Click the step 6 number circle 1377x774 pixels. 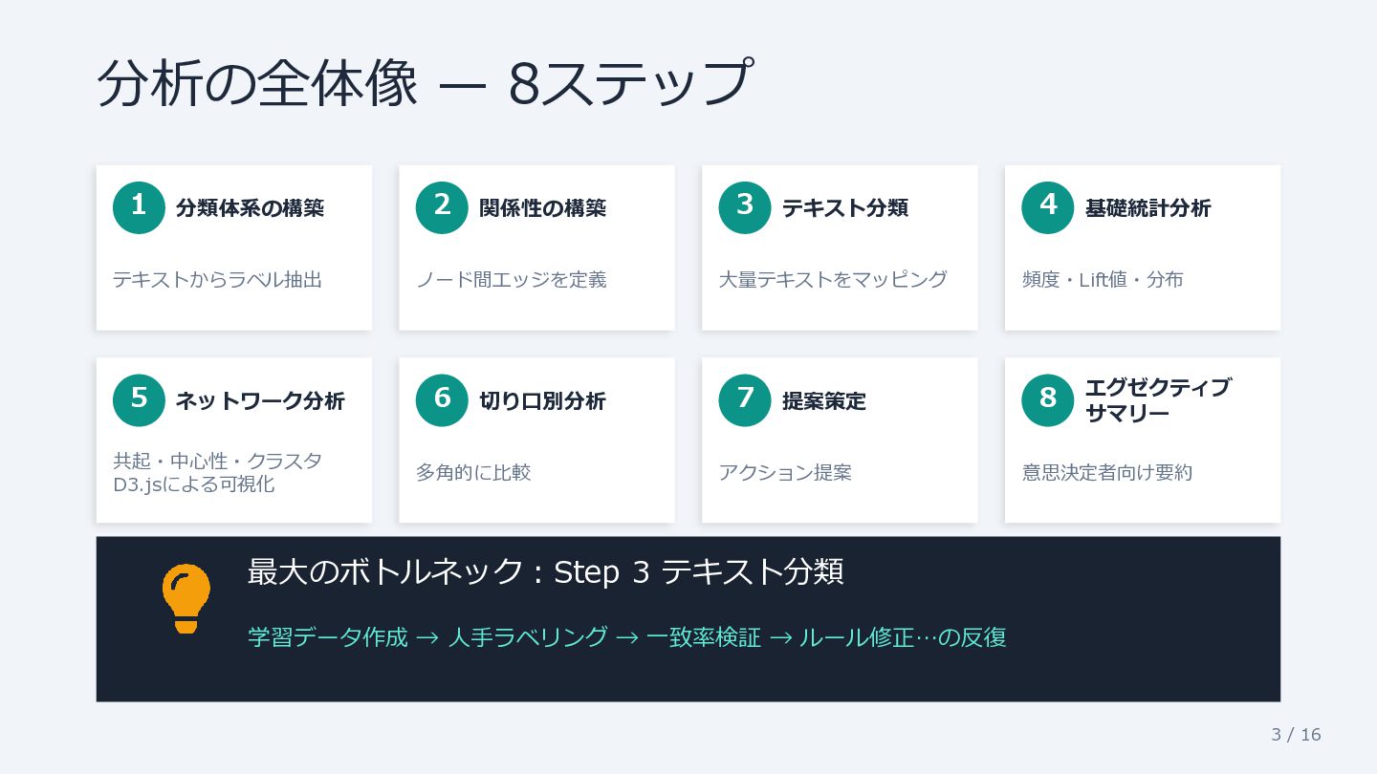442,399
